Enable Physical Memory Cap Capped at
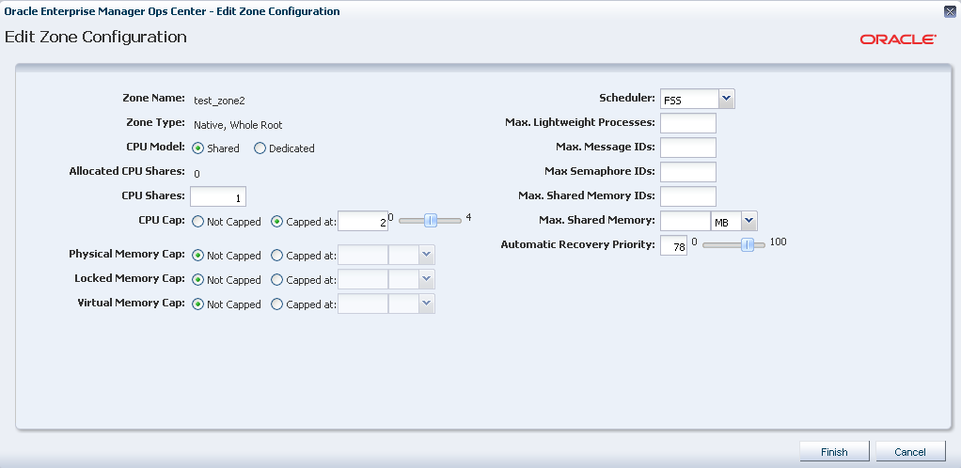 tap(276, 256)
